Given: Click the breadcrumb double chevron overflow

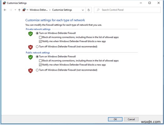Looking at the screenshot, I should click(28, 10).
